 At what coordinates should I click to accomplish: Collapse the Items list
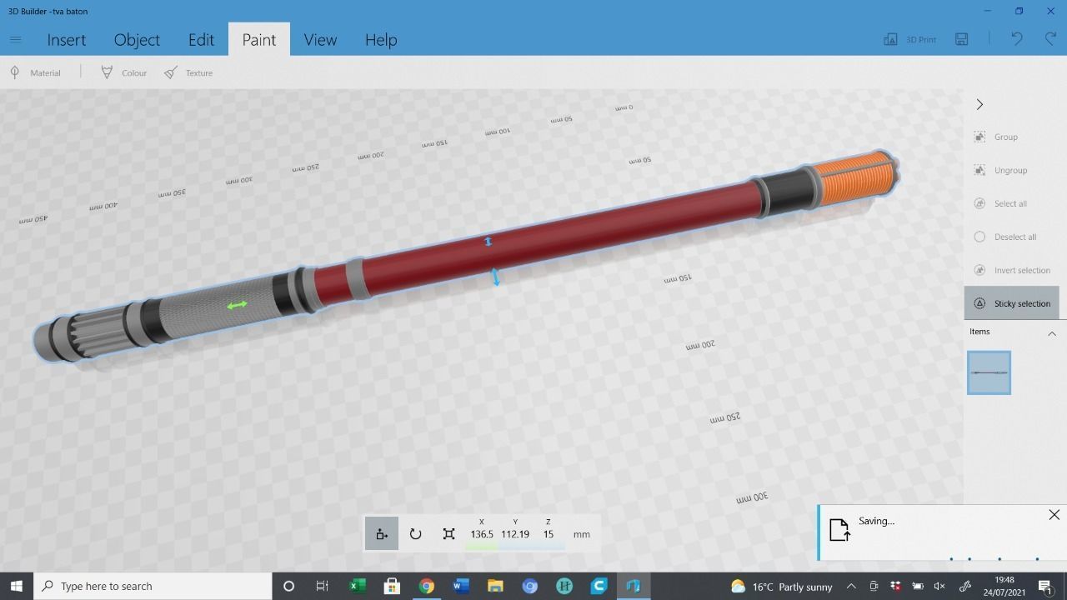[1052, 332]
